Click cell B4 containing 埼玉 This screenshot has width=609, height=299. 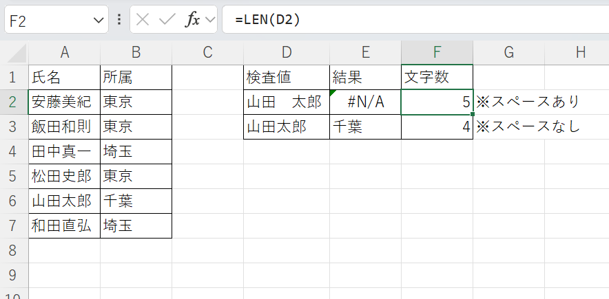coord(136,152)
